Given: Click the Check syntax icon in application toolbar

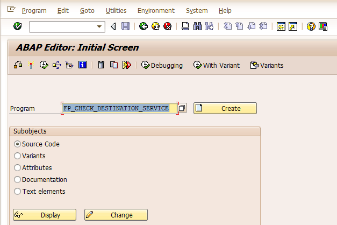Looking at the screenshot, I should click(18, 65).
